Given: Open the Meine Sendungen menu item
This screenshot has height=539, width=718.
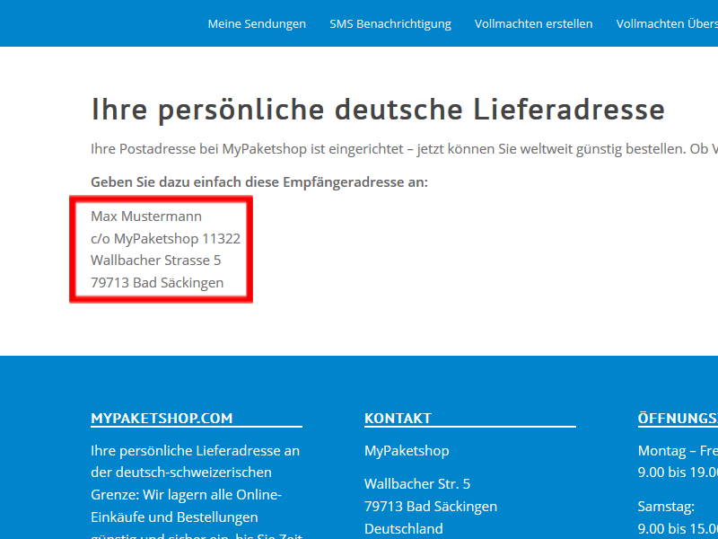Looking at the screenshot, I should [x=257, y=24].
